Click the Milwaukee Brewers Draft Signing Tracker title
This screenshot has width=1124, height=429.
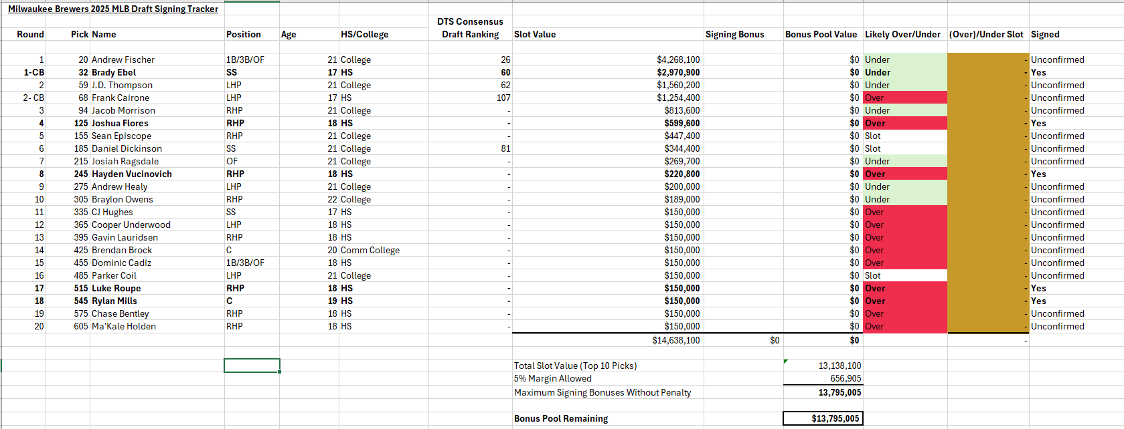tap(112, 9)
